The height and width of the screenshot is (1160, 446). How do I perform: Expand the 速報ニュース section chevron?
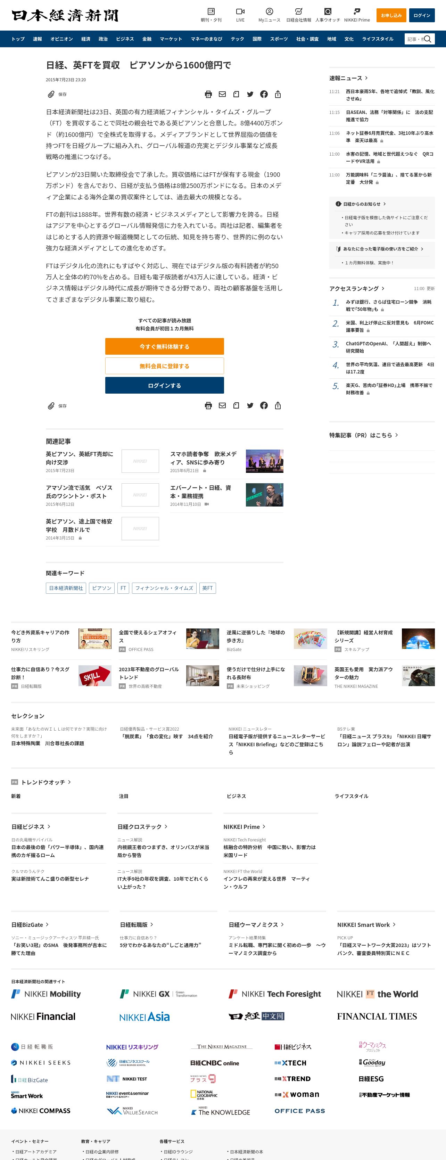click(x=366, y=78)
